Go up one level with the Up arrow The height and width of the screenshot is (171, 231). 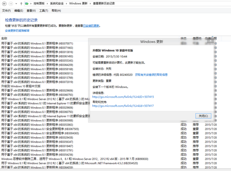point(21,4)
